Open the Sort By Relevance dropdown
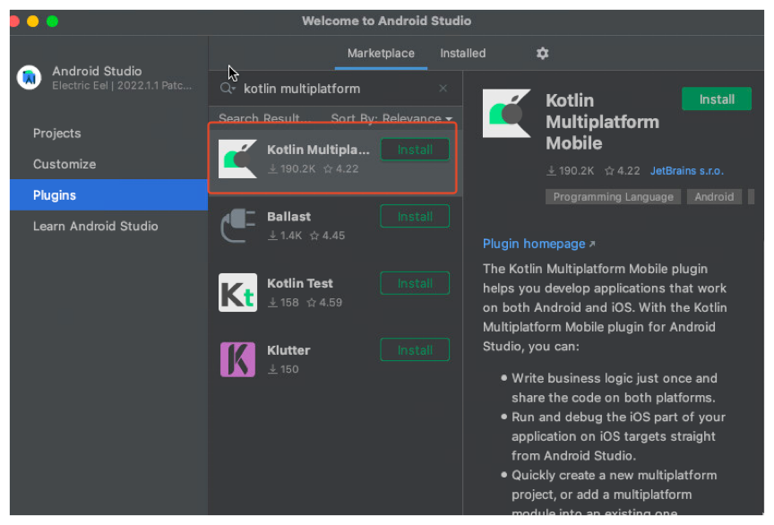This screenshot has height=525, width=774. point(391,118)
